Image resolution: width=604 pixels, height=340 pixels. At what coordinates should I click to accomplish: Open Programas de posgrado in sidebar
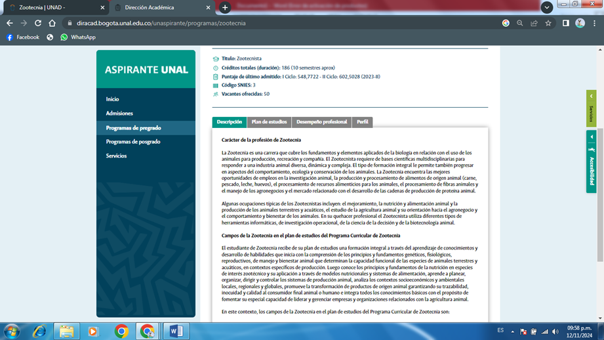(133, 142)
